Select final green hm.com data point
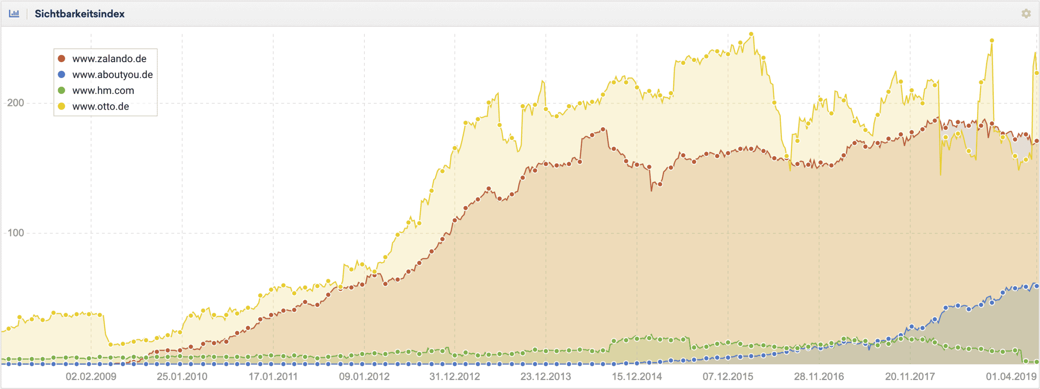The width and height of the screenshot is (1040, 389). click(1036, 361)
